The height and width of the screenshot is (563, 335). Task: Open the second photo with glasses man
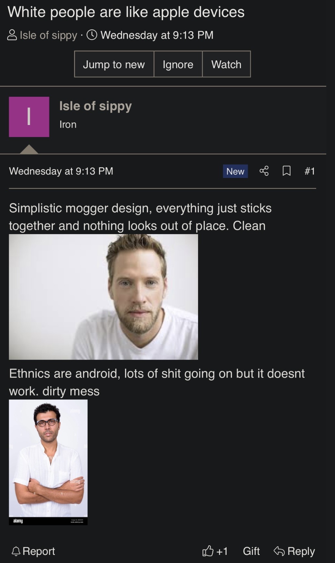click(x=48, y=462)
